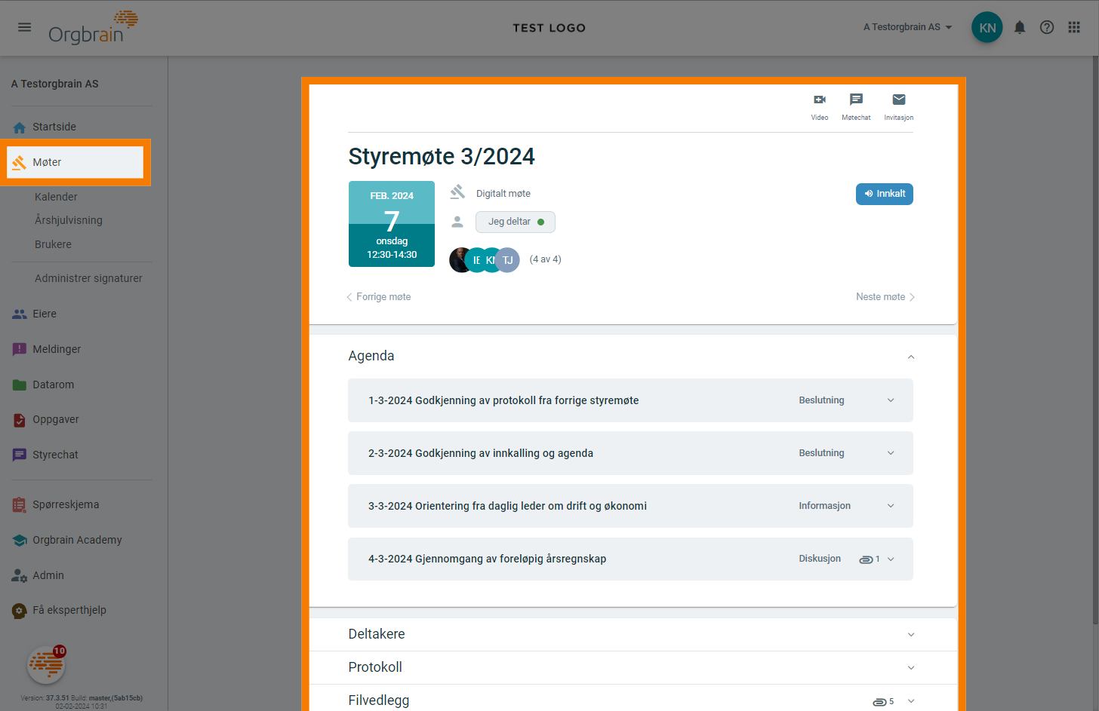
Task: Click A Testorgbrain AS sidebar heading
Action: click(x=55, y=84)
